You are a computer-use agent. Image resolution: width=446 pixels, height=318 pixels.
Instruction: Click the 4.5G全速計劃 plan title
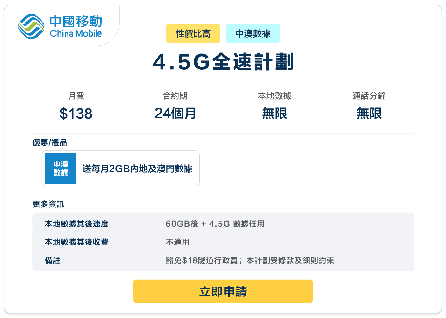pos(223,62)
